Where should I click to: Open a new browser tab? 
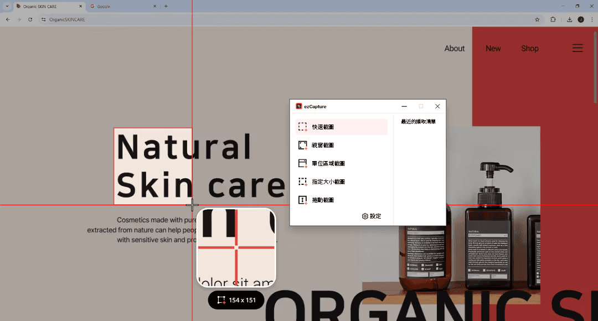coord(166,6)
